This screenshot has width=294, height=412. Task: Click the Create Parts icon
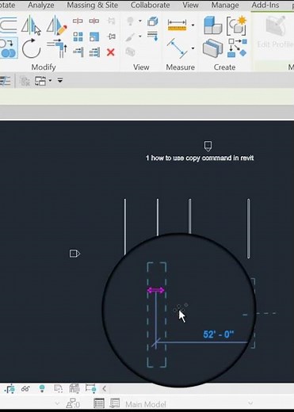tap(212, 48)
